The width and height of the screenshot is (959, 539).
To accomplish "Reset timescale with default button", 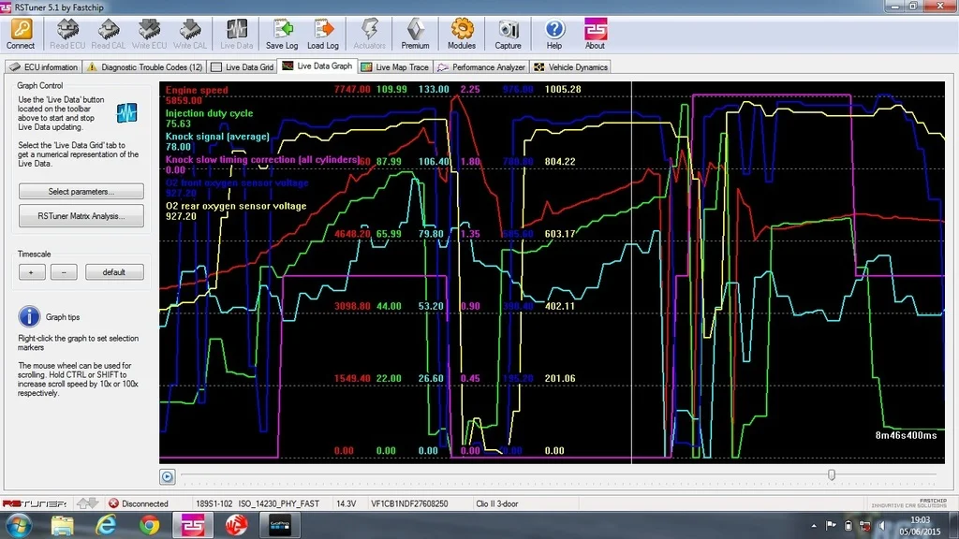I will pos(114,272).
